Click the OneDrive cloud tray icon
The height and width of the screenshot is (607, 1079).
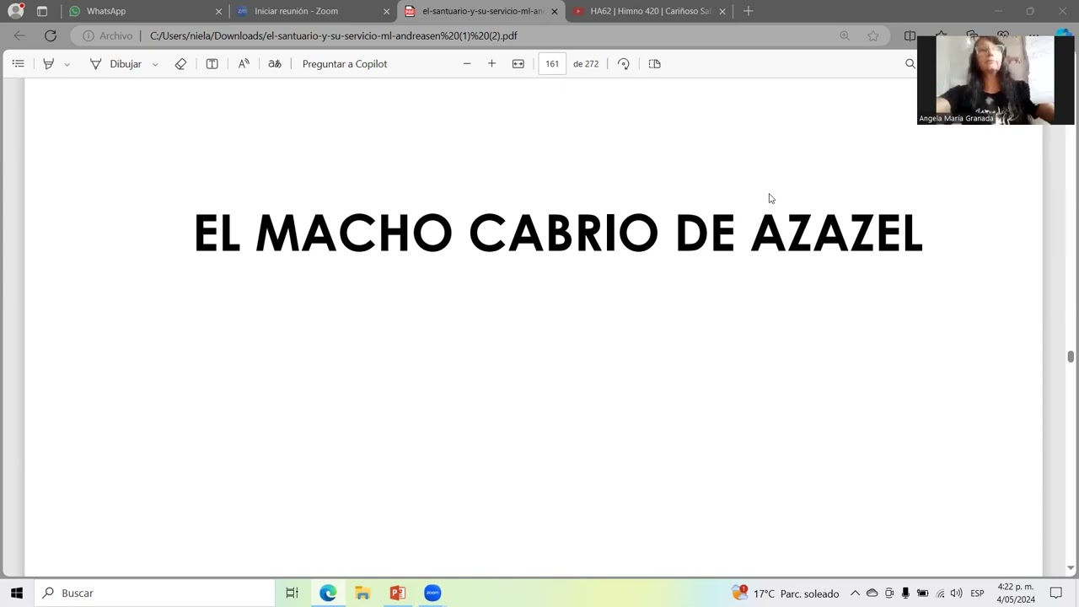pyautogui.click(x=872, y=593)
